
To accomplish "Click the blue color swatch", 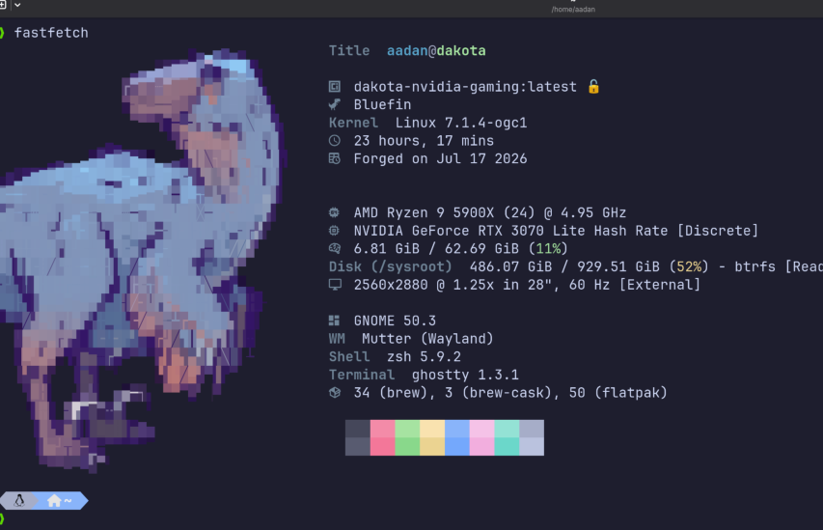I will (457, 437).
